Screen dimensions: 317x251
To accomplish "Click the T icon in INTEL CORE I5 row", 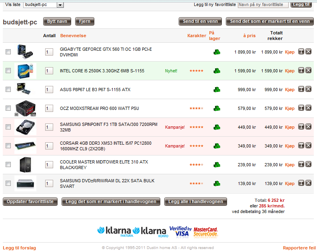I will [301, 70].
